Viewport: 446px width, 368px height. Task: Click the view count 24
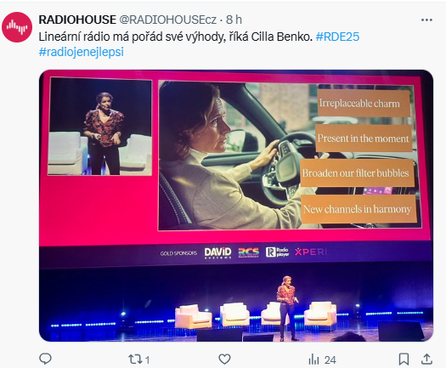[330, 360]
